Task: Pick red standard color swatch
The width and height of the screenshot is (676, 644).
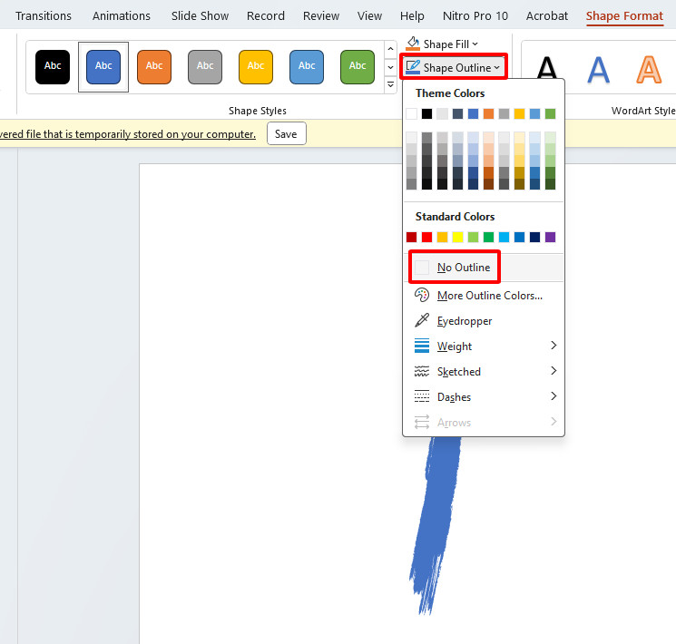Action: pyautogui.click(x=426, y=237)
